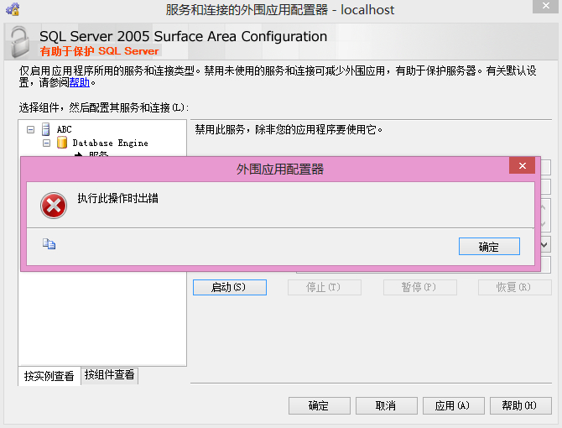Select the ABC tree item label
The height and width of the screenshot is (428, 562).
64,129
